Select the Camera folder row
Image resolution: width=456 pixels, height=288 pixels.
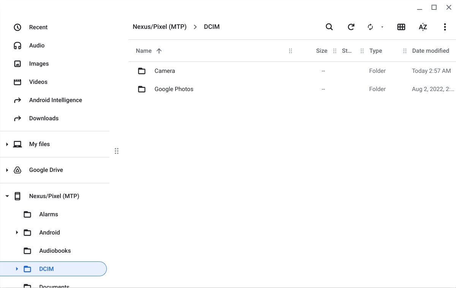165,71
